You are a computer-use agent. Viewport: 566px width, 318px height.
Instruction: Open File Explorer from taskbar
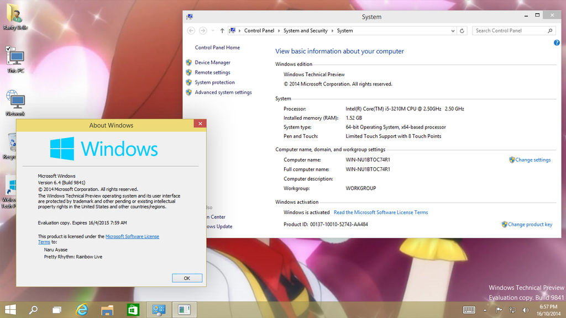107,310
